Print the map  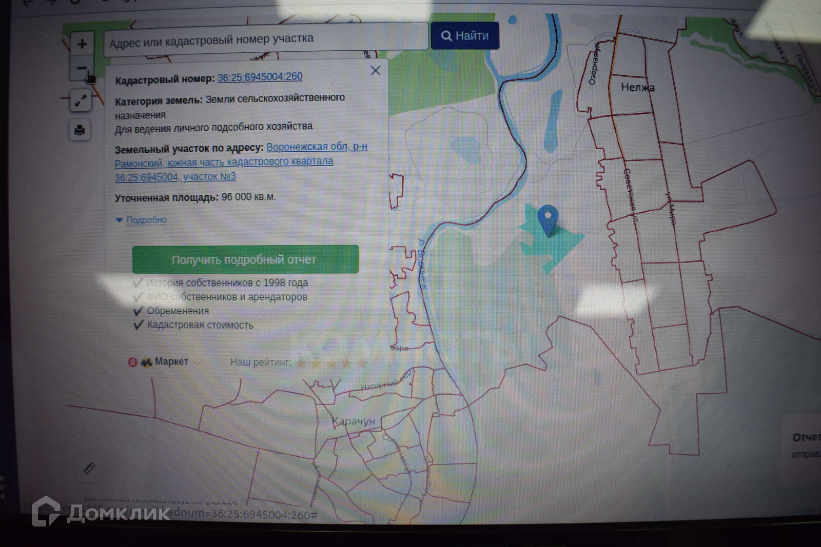click(x=80, y=130)
